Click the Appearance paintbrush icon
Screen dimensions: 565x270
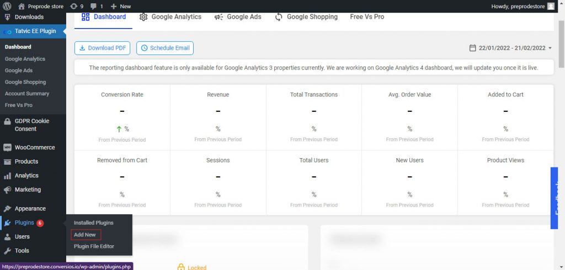tap(7, 208)
